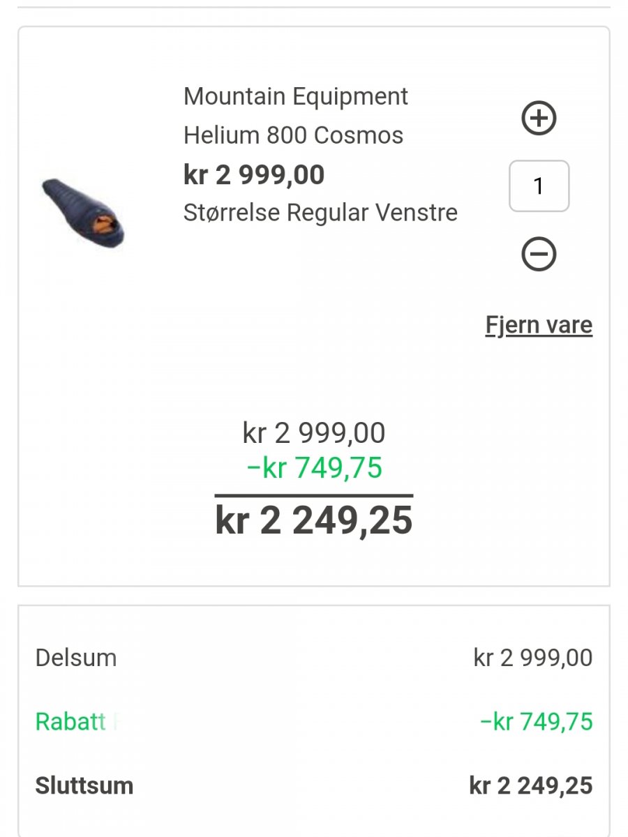This screenshot has width=628, height=837.
Task: Click the Delsum amount kr 2 999,00
Action: (533, 658)
